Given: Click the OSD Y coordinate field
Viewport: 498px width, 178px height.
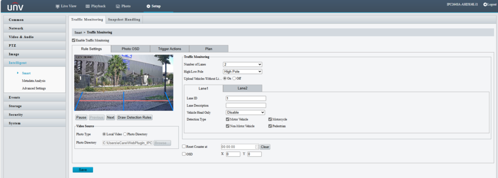Looking at the screenshot, I should [x=254, y=154].
